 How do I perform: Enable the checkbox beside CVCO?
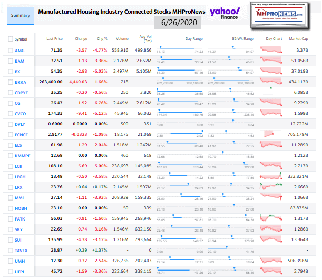11,113
